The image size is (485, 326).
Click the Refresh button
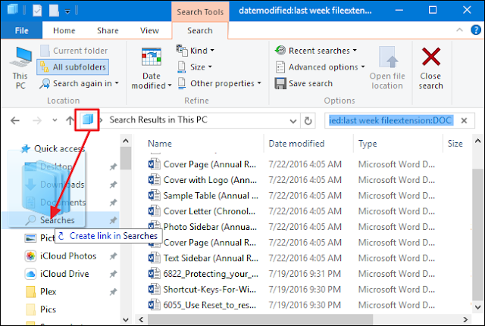(308, 121)
